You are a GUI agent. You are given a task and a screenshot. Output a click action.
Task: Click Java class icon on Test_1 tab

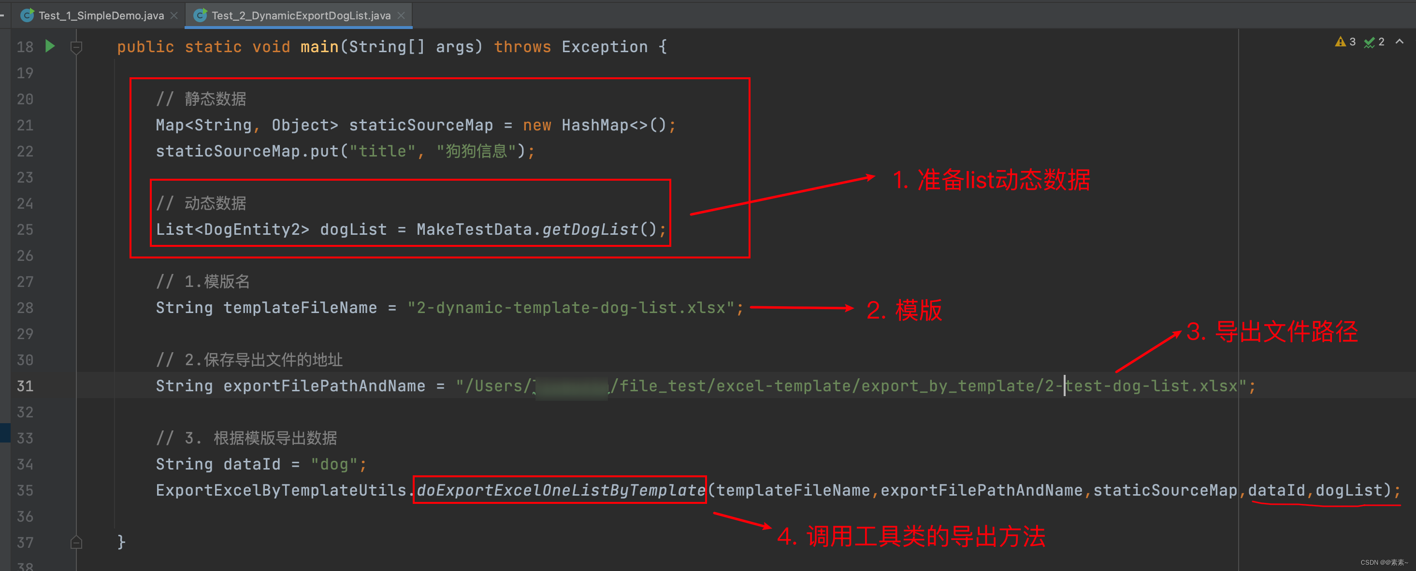click(x=27, y=15)
